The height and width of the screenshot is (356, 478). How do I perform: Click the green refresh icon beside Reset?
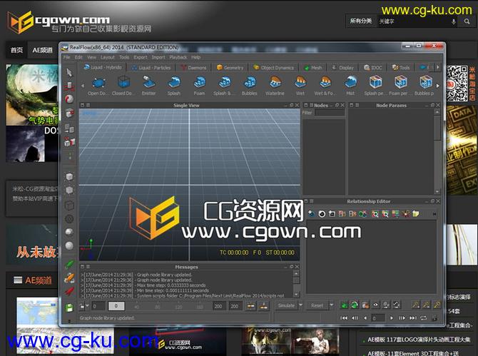click(x=355, y=305)
